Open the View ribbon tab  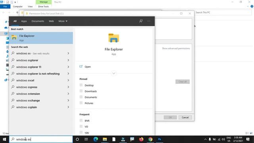point(30,6)
